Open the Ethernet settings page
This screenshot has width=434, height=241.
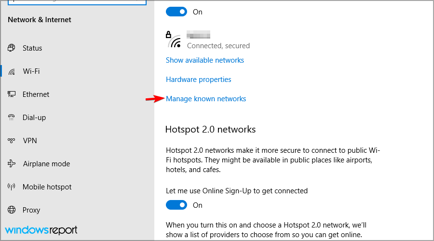pyautogui.click(x=36, y=94)
